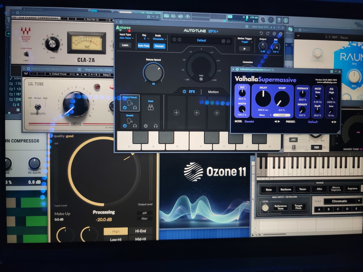This screenshot has width=363, height=272.
Task: Toggle the Auto-Tune button under Key
Action: click(144, 46)
